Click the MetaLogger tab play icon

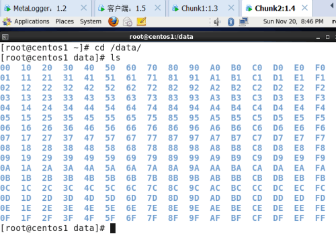click(7, 9)
